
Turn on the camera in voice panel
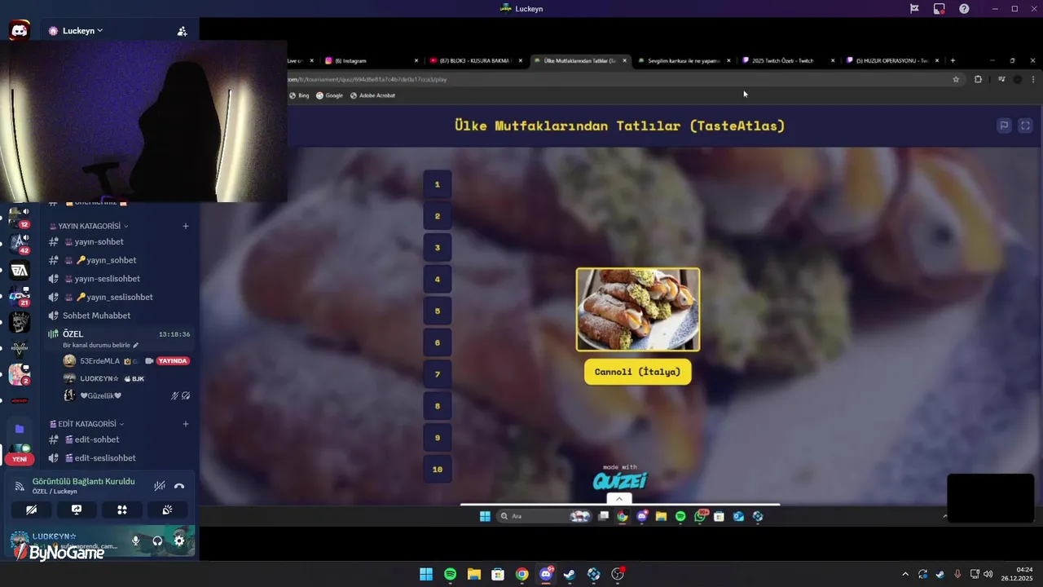click(31, 510)
